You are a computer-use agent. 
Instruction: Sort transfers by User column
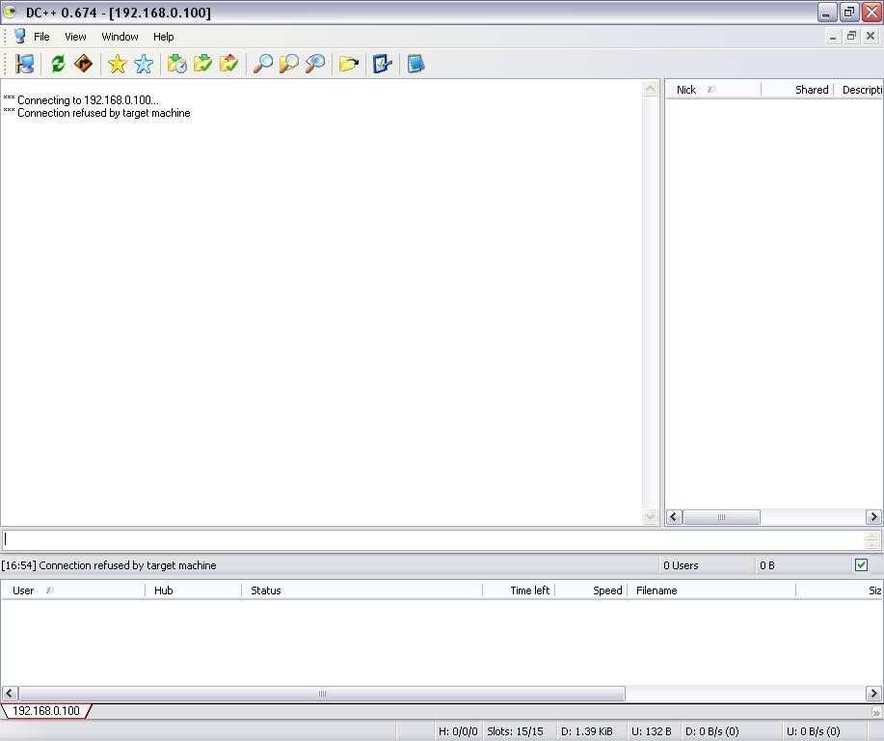pyautogui.click(x=72, y=590)
